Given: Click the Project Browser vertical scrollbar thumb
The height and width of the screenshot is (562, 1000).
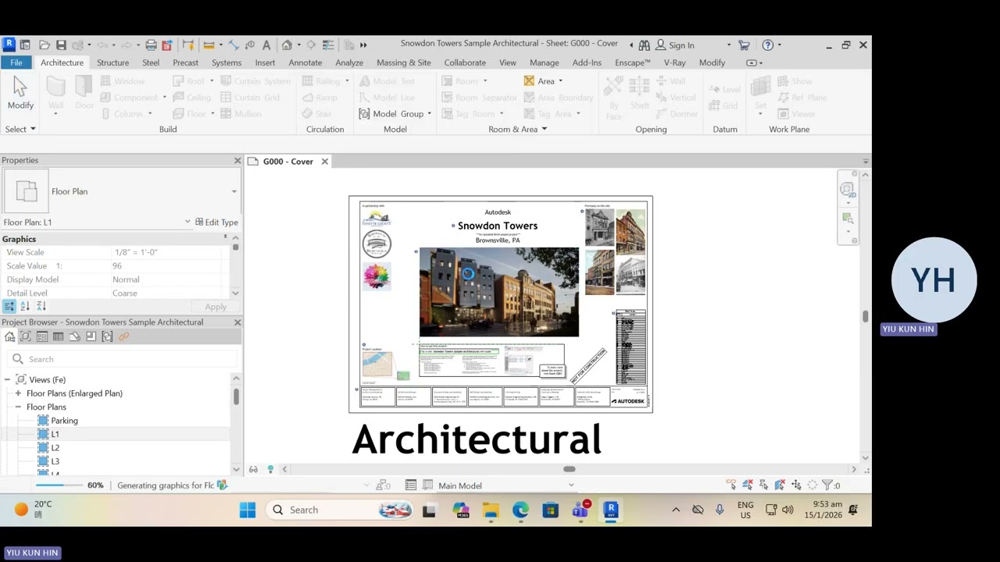Looking at the screenshot, I should tap(236, 396).
